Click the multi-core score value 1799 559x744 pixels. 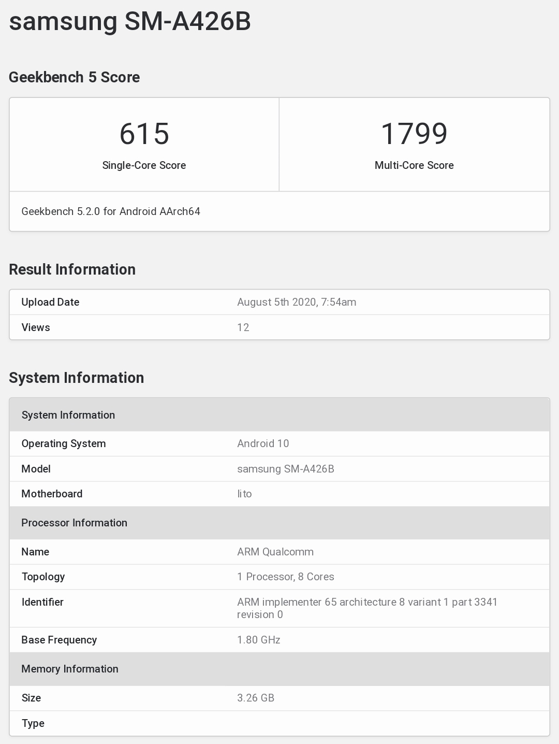click(414, 134)
